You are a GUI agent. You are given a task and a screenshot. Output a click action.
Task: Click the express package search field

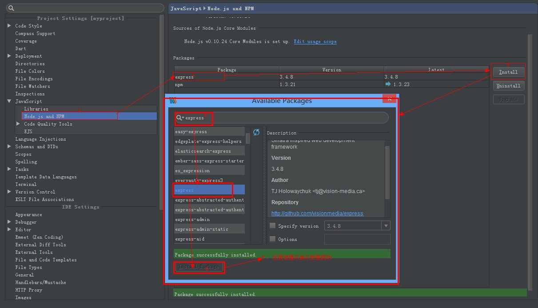281,118
